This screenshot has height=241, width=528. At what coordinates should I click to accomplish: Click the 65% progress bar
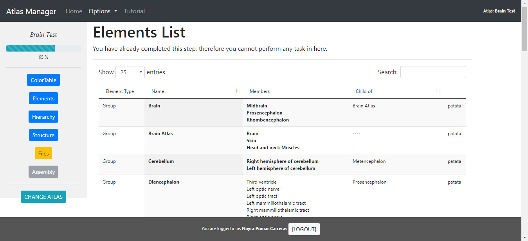pos(43,48)
